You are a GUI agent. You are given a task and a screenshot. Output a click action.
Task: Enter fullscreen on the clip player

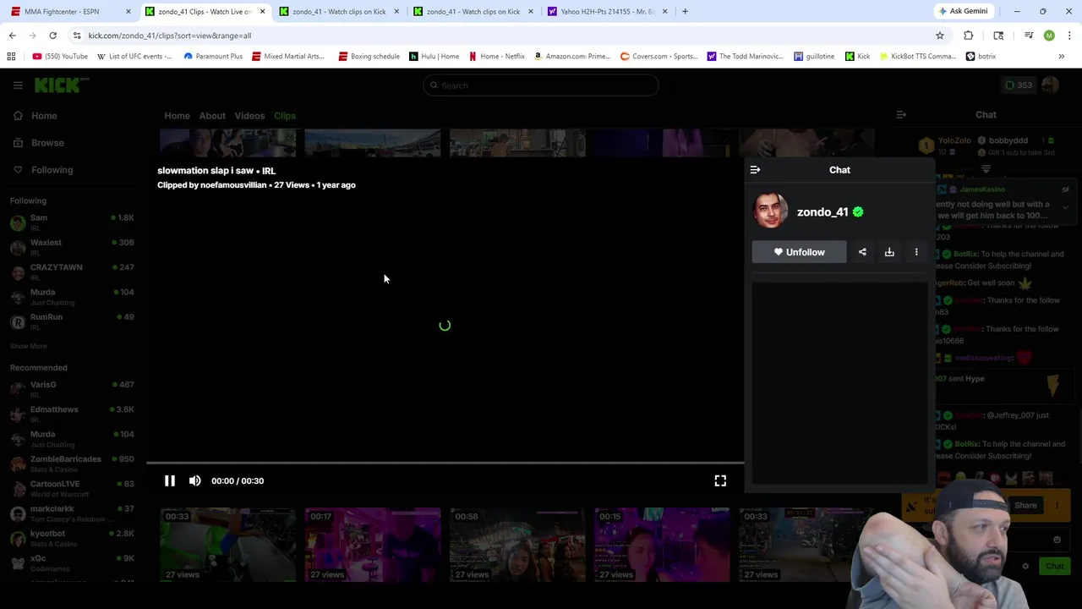tap(720, 480)
